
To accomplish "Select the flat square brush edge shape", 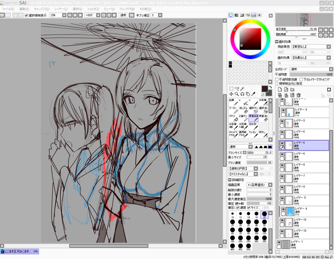I will 270,147.
